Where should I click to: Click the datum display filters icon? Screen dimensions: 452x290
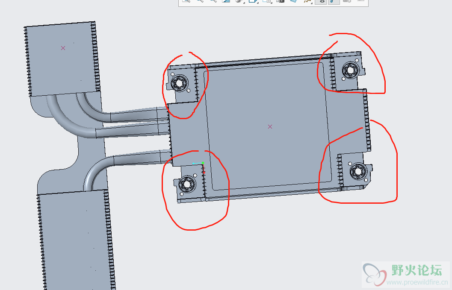[x=307, y=1]
